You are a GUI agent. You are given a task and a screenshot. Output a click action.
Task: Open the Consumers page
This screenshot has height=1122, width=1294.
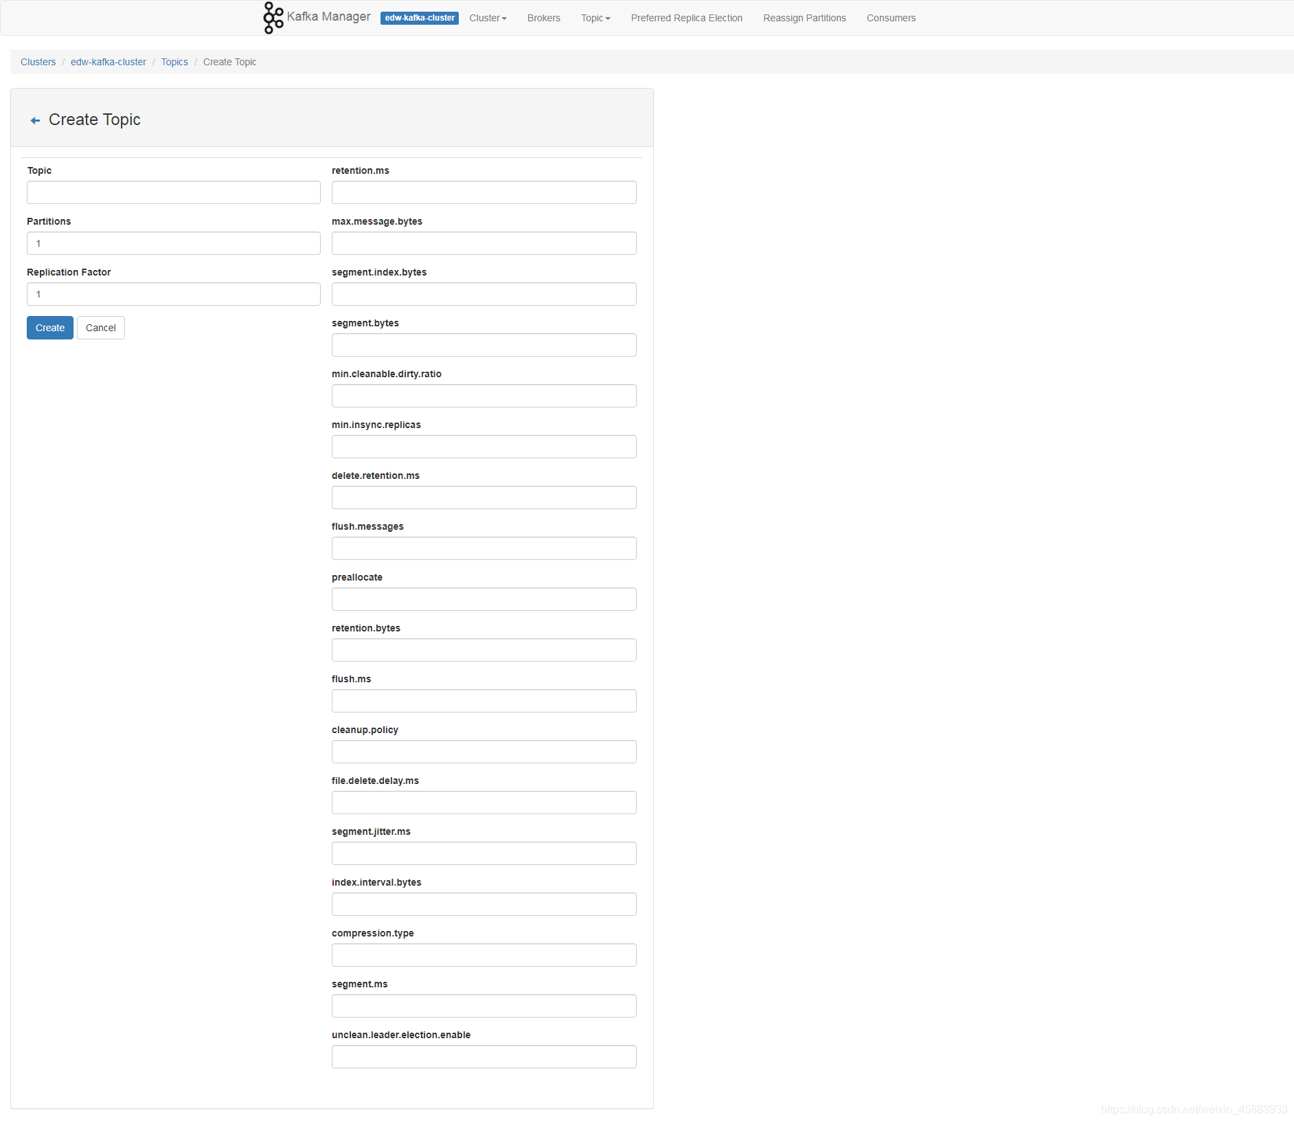point(891,18)
